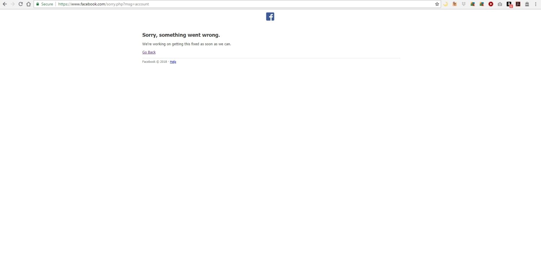Screen dimensions: 541x259
Task: Open the red play button extension
Action: pyautogui.click(x=491, y=4)
